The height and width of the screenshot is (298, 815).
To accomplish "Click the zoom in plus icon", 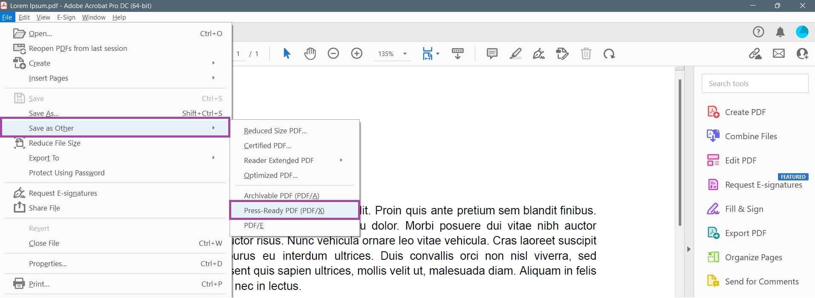I will 357,54.
